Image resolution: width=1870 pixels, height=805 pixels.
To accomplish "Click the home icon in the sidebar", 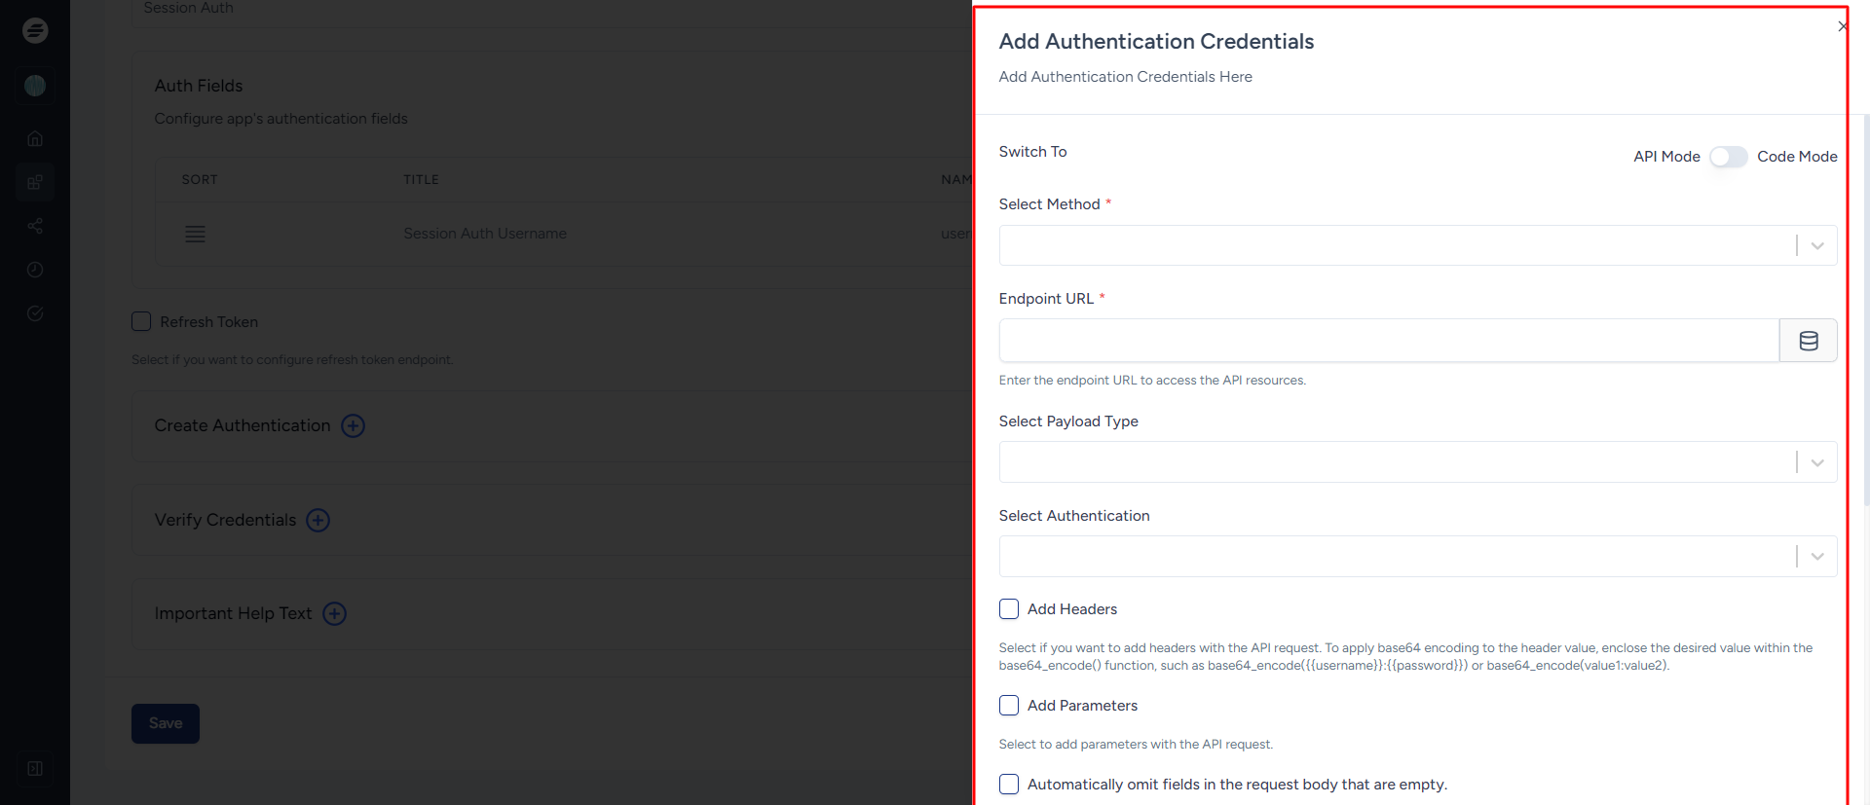I will coord(35,139).
